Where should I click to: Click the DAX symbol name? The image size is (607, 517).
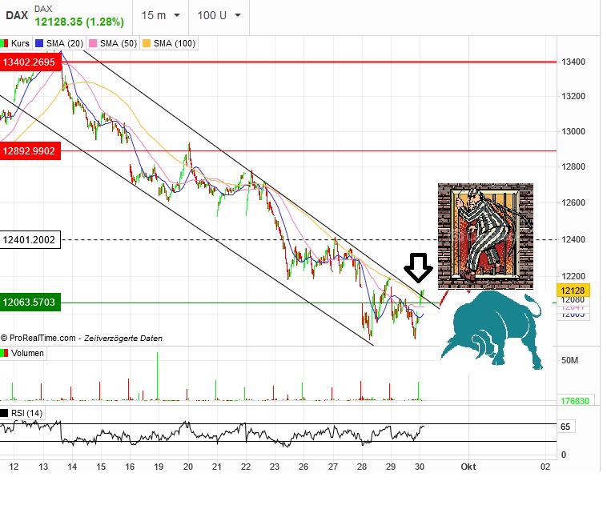click(17, 15)
